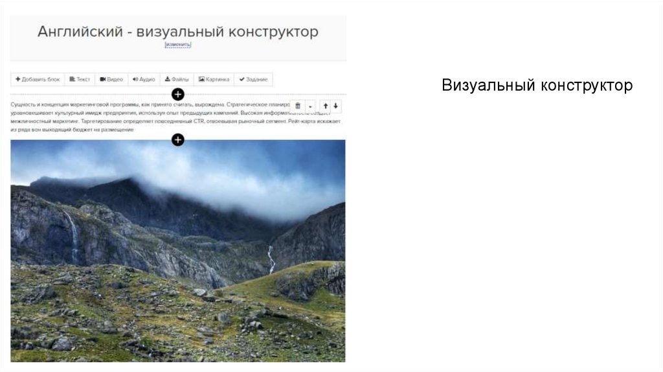Screen dimensions: 663x372
Task: Click the speaker icon on the Аудио button
Action: click(x=135, y=79)
